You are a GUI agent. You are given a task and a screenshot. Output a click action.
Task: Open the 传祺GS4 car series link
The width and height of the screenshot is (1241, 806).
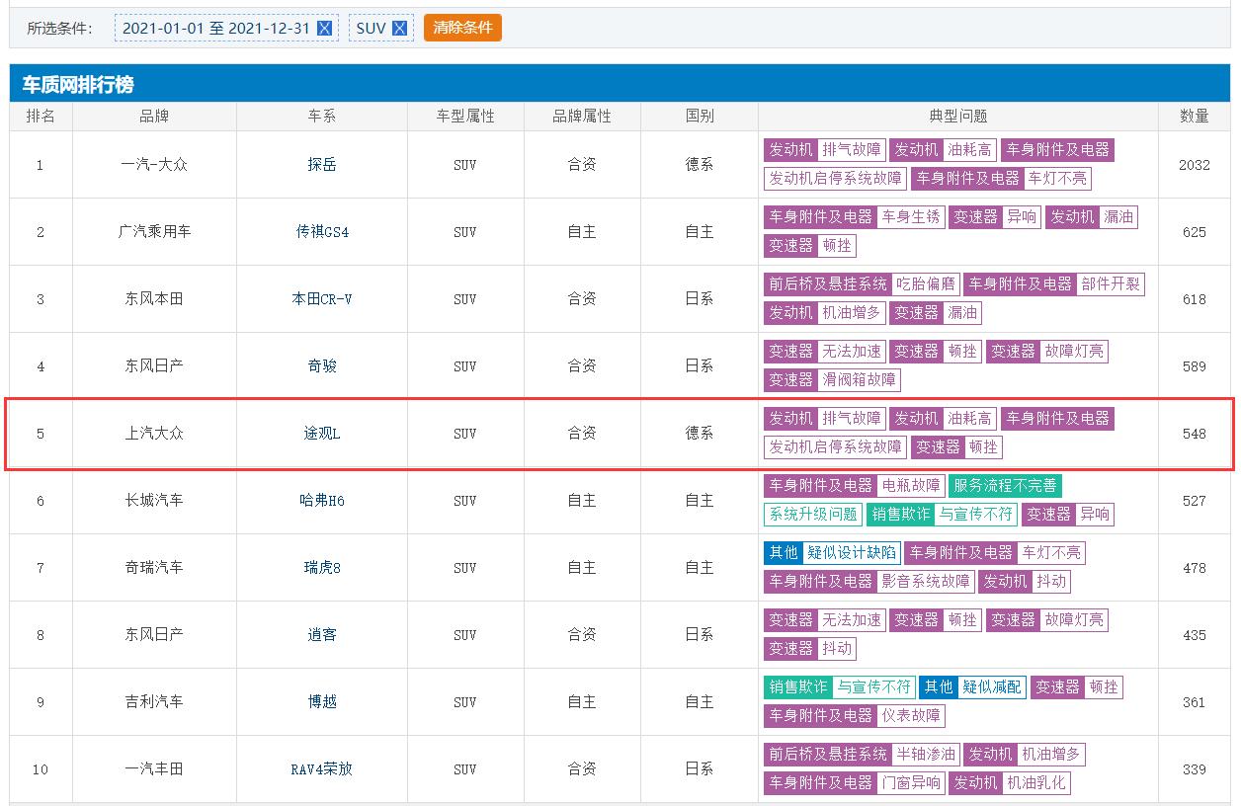click(322, 232)
